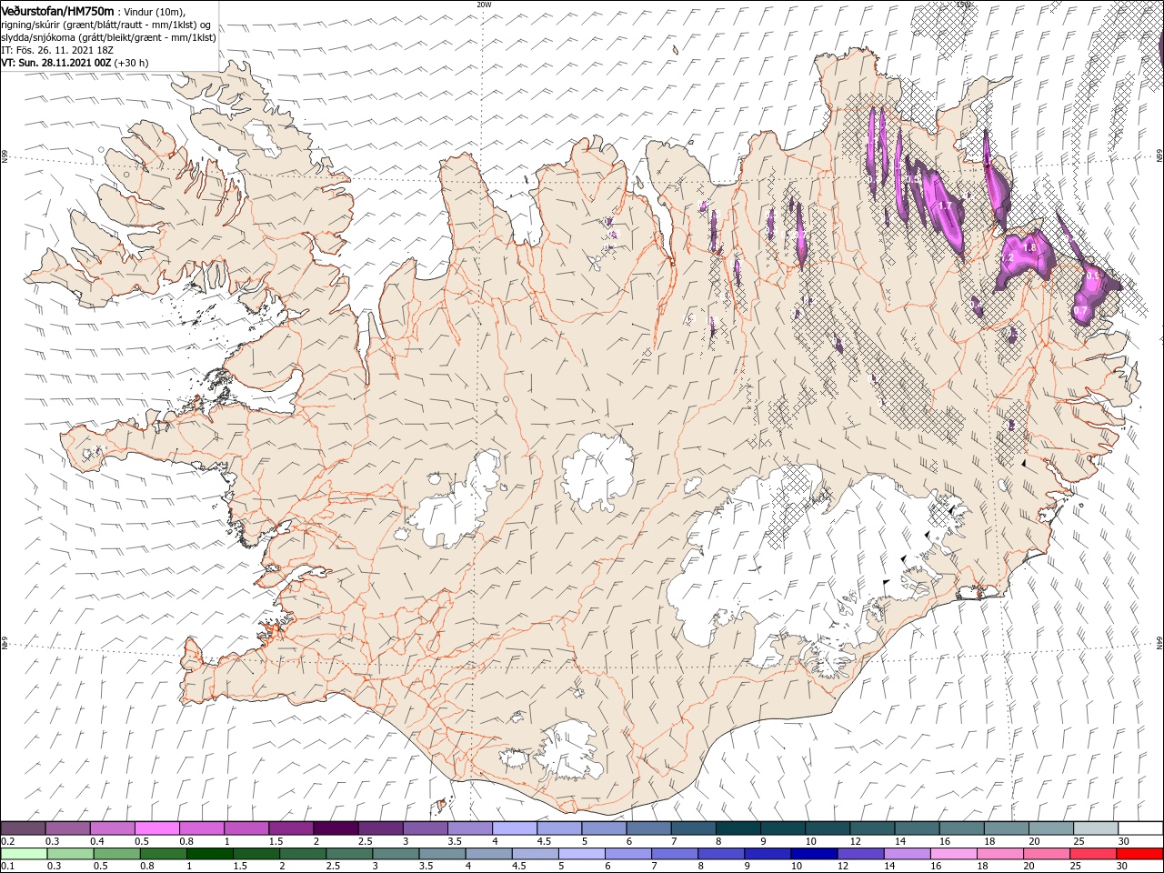Click the 25 swatch on the lower rain scale
Image resolution: width=1164 pixels, height=873 pixels.
[1093, 854]
